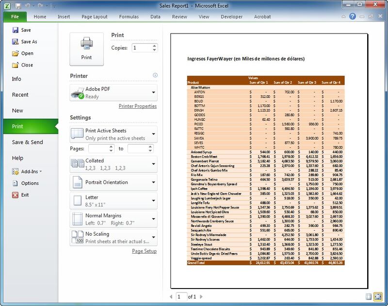
Task: Toggle Zoom to Page button
Action: point(378,296)
